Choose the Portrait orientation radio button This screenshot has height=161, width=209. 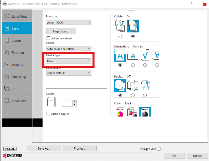pos(120,65)
